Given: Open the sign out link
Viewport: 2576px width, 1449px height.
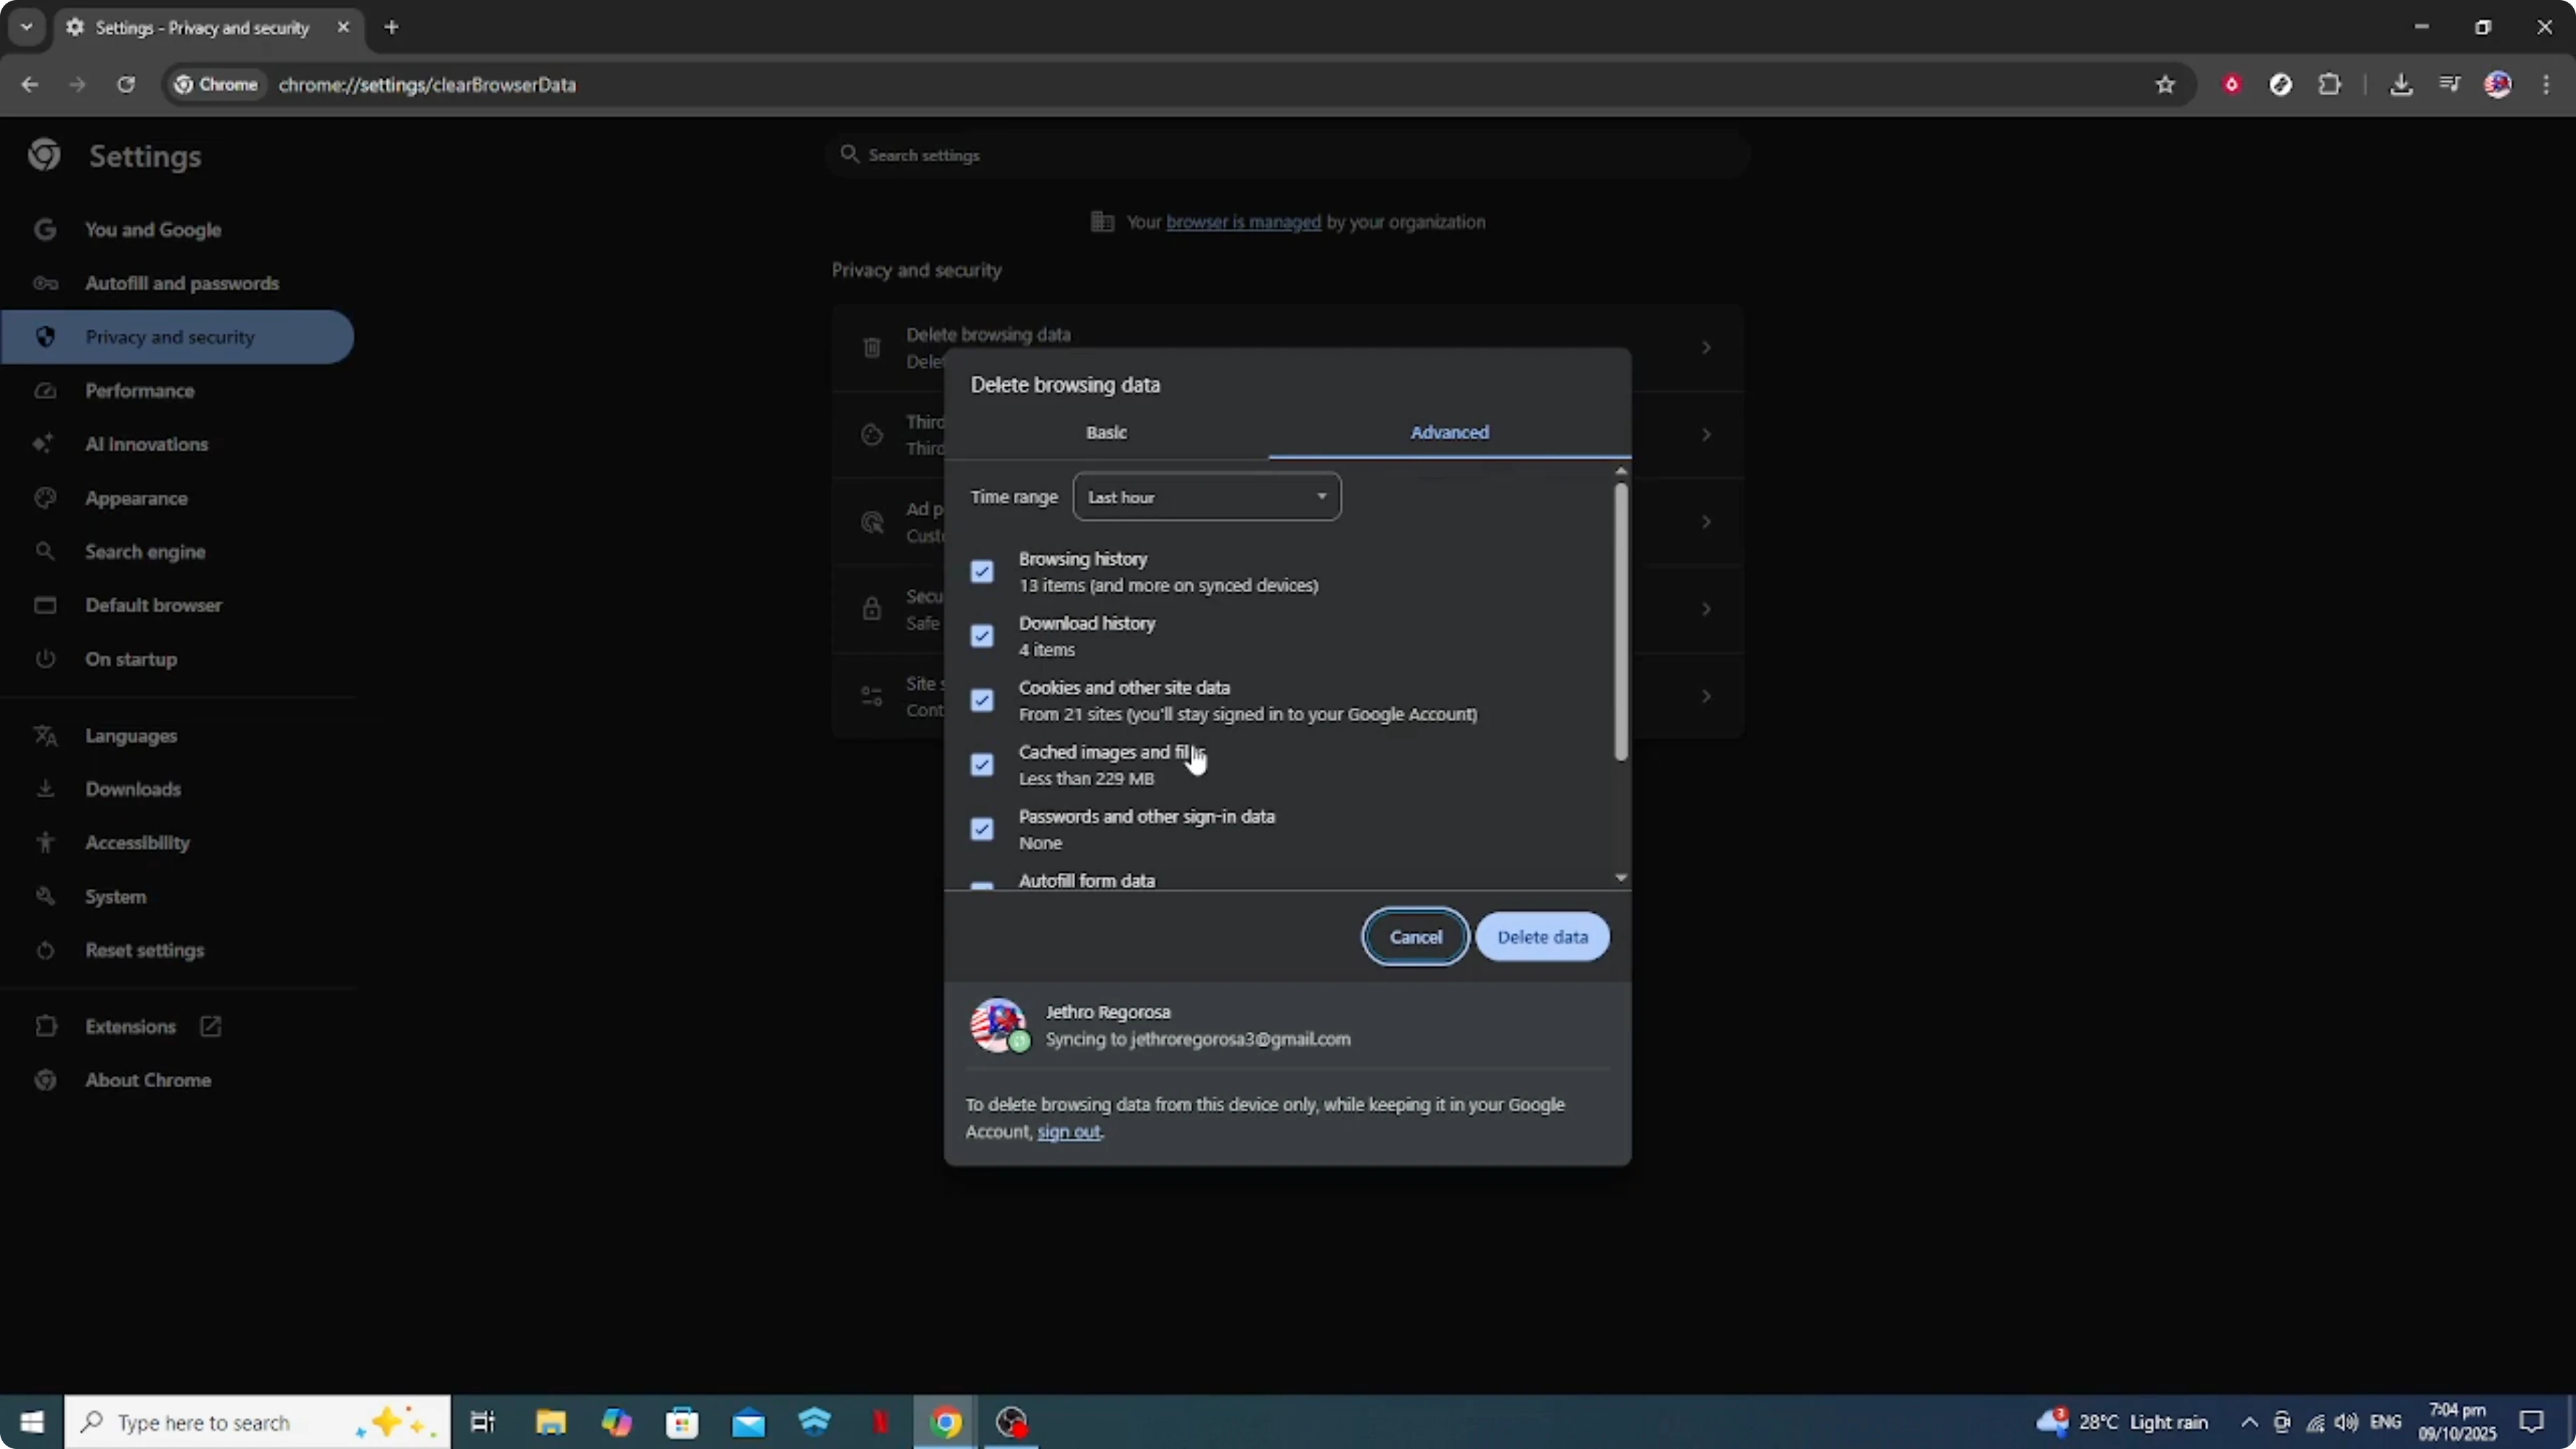Looking at the screenshot, I should [1069, 1132].
